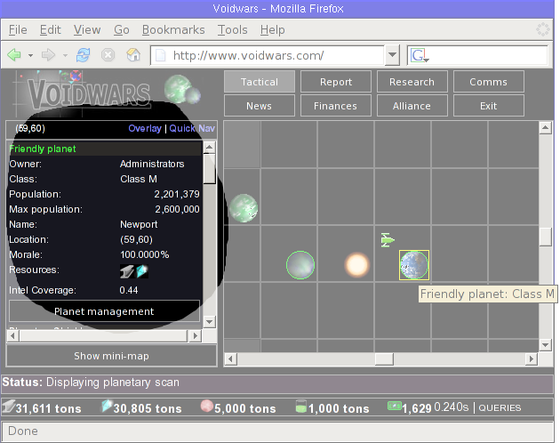Click the planet info panel vertical scrollbar thumb
Image resolution: width=560 pixels, height=443 pixels.
[209, 169]
